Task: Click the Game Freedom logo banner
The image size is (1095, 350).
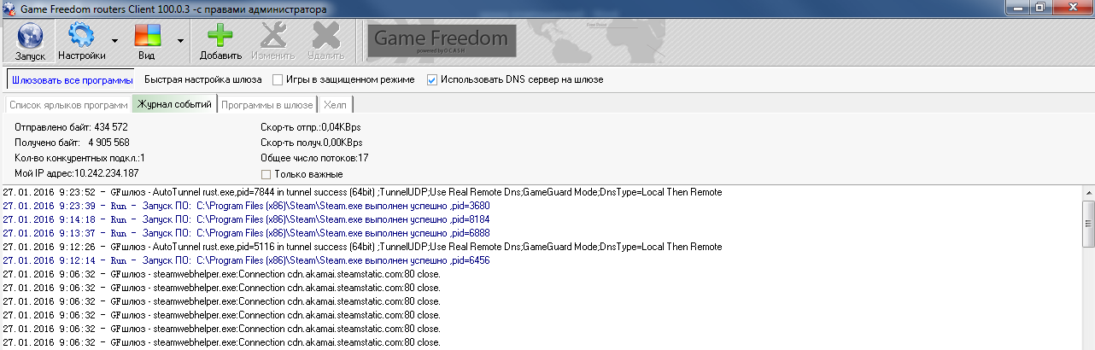Action: [440, 40]
